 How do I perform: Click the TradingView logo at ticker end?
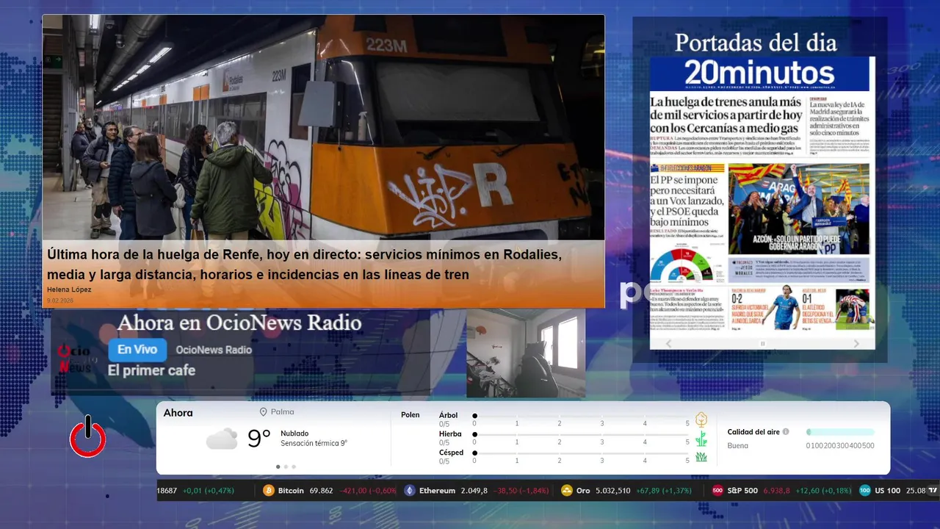(933, 491)
